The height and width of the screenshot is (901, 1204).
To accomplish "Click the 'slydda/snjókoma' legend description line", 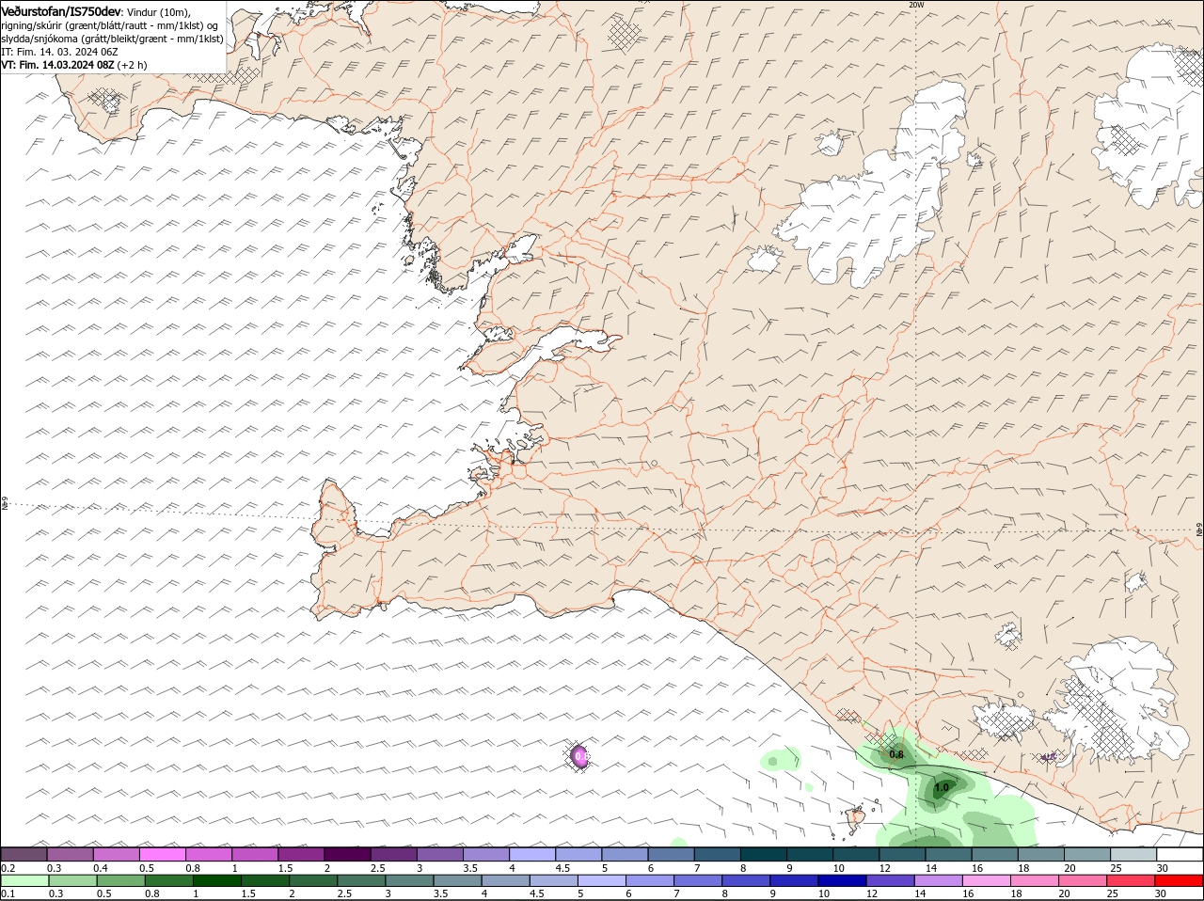I will click(x=112, y=38).
